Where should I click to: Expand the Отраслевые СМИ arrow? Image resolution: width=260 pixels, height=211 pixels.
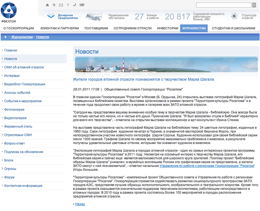point(2,135)
